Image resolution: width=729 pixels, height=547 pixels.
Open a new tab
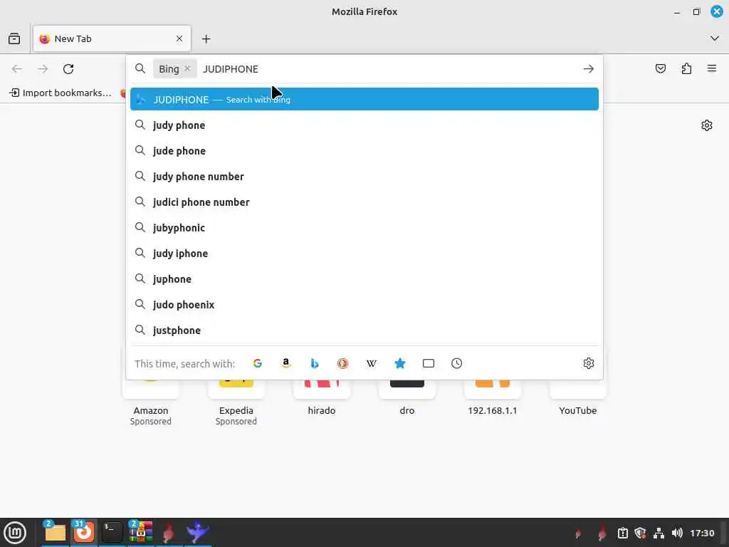206,39
